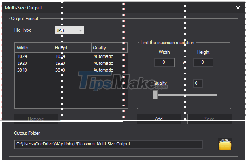Select the row with width 1024

(71, 56)
